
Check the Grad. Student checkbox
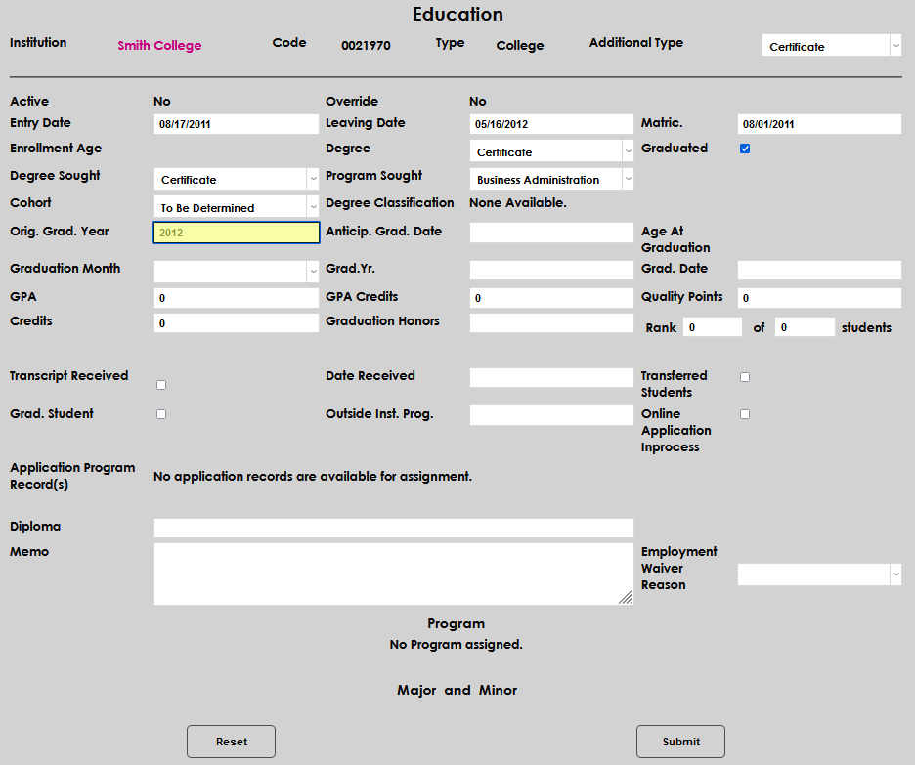click(161, 414)
